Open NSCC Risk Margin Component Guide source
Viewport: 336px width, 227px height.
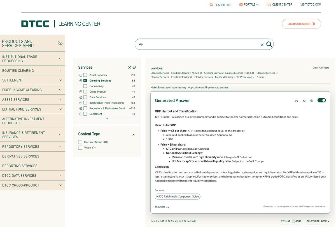(x=178, y=197)
